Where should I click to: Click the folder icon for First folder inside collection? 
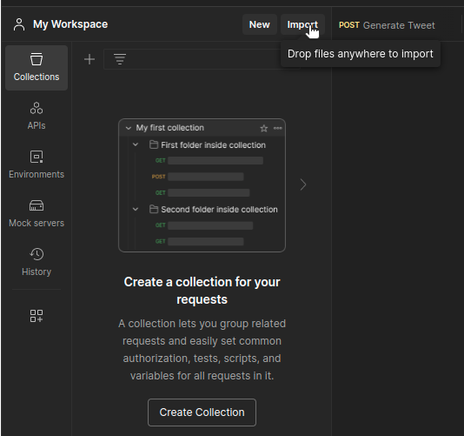click(x=154, y=144)
